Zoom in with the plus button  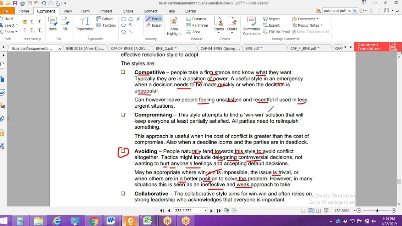click(x=394, y=211)
